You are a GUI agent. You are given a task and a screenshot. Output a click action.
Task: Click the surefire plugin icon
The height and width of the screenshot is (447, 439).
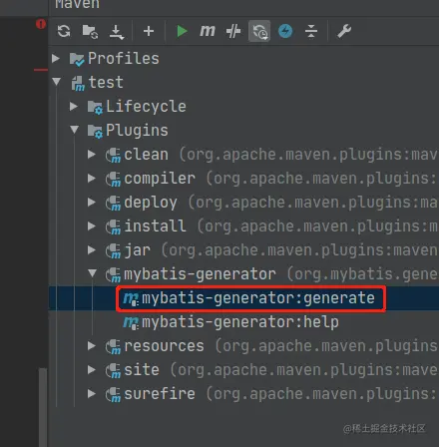(x=114, y=395)
